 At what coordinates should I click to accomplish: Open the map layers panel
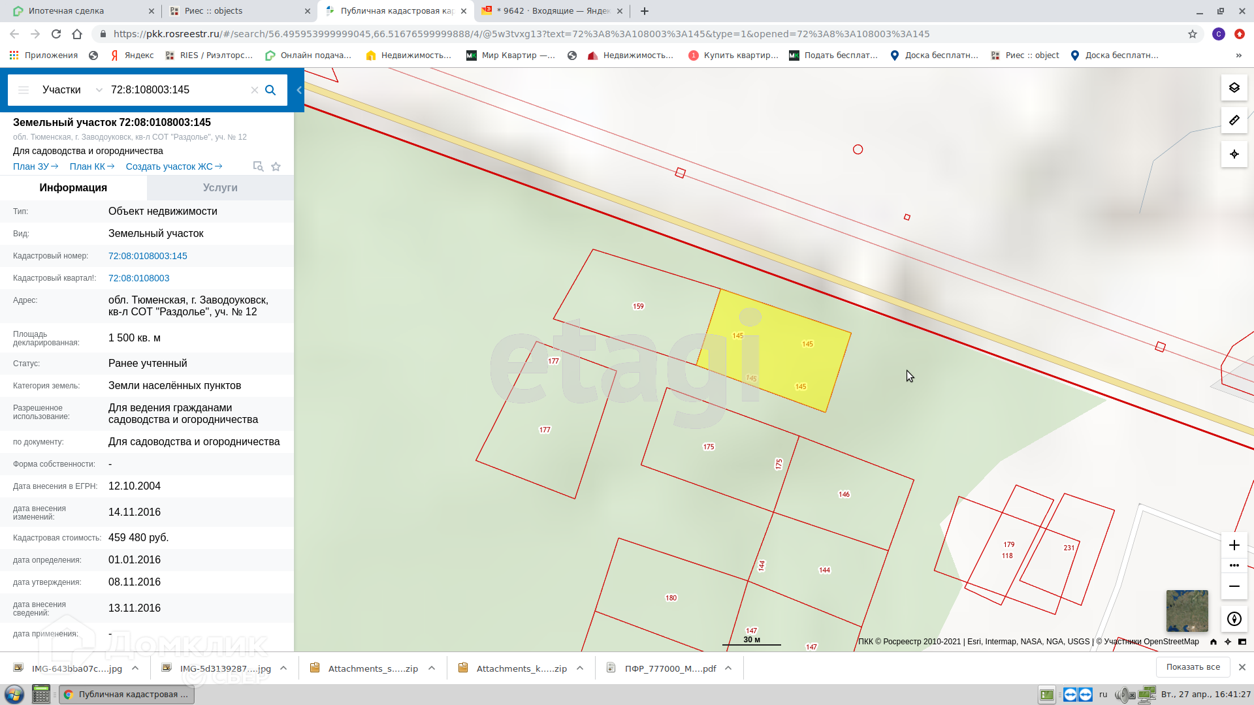click(1234, 87)
